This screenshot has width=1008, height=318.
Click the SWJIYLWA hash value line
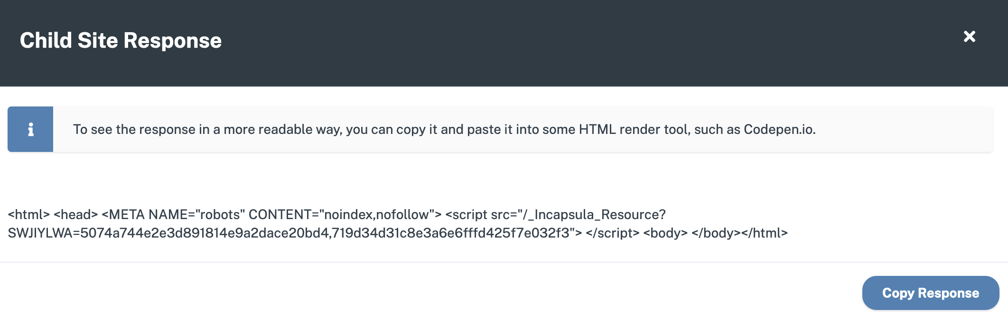pyautogui.click(x=295, y=233)
